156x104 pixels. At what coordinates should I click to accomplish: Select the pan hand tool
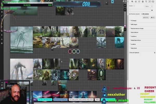pyautogui.click(x=2, y=12)
